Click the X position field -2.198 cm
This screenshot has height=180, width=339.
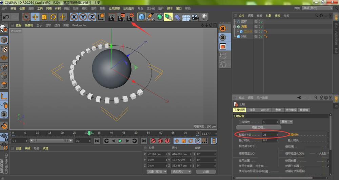tap(157, 154)
